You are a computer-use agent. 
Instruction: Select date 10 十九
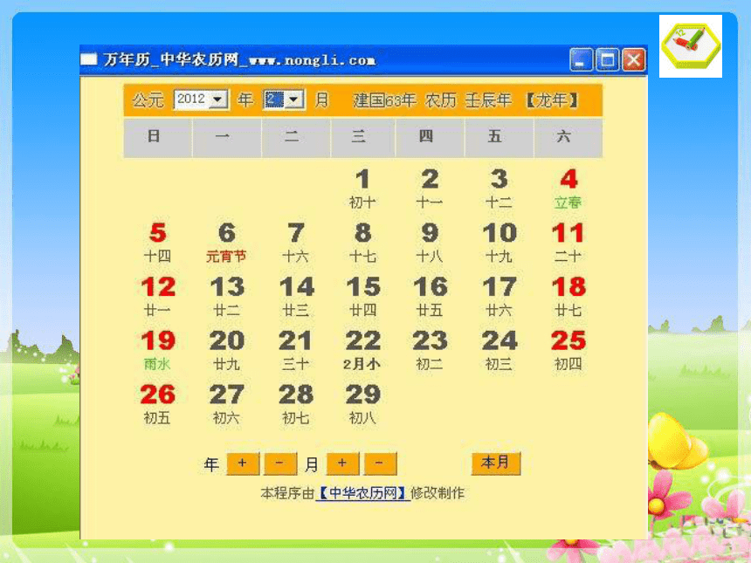point(500,243)
